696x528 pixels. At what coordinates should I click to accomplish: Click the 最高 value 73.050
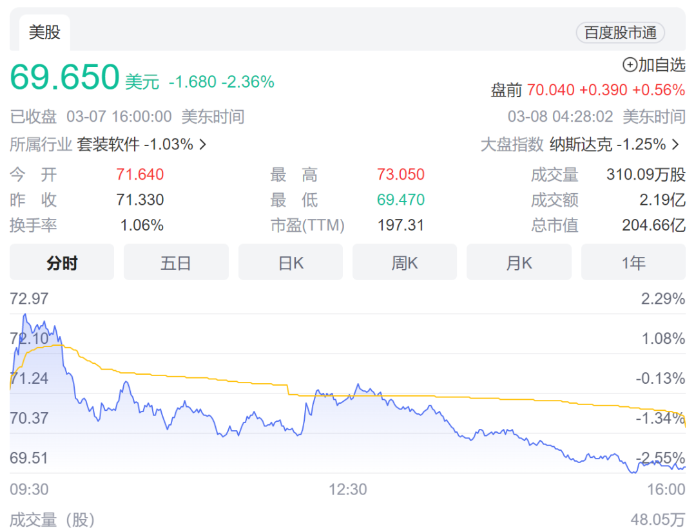400,174
